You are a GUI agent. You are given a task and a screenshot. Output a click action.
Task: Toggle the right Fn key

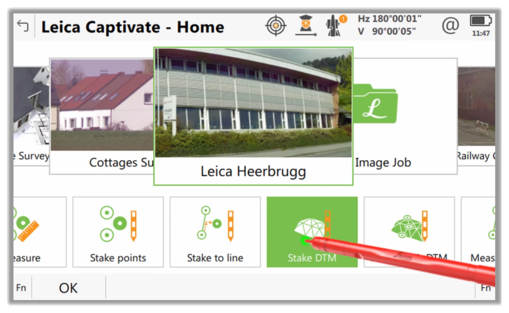coord(485,288)
